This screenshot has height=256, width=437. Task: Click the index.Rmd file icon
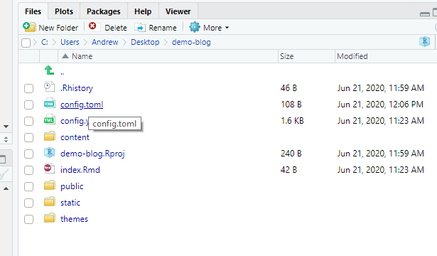coord(49,169)
